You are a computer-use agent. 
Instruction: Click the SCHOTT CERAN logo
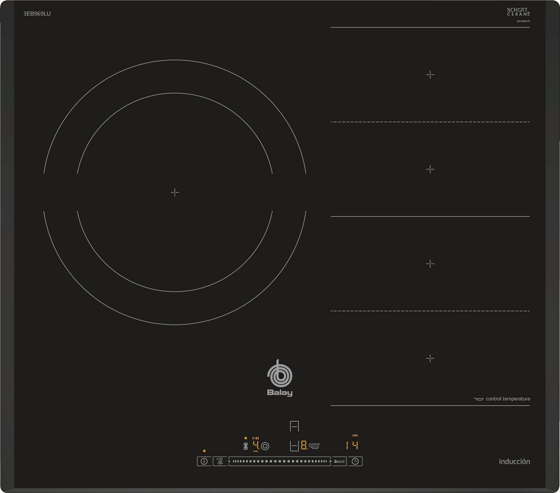click(x=518, y=12)
